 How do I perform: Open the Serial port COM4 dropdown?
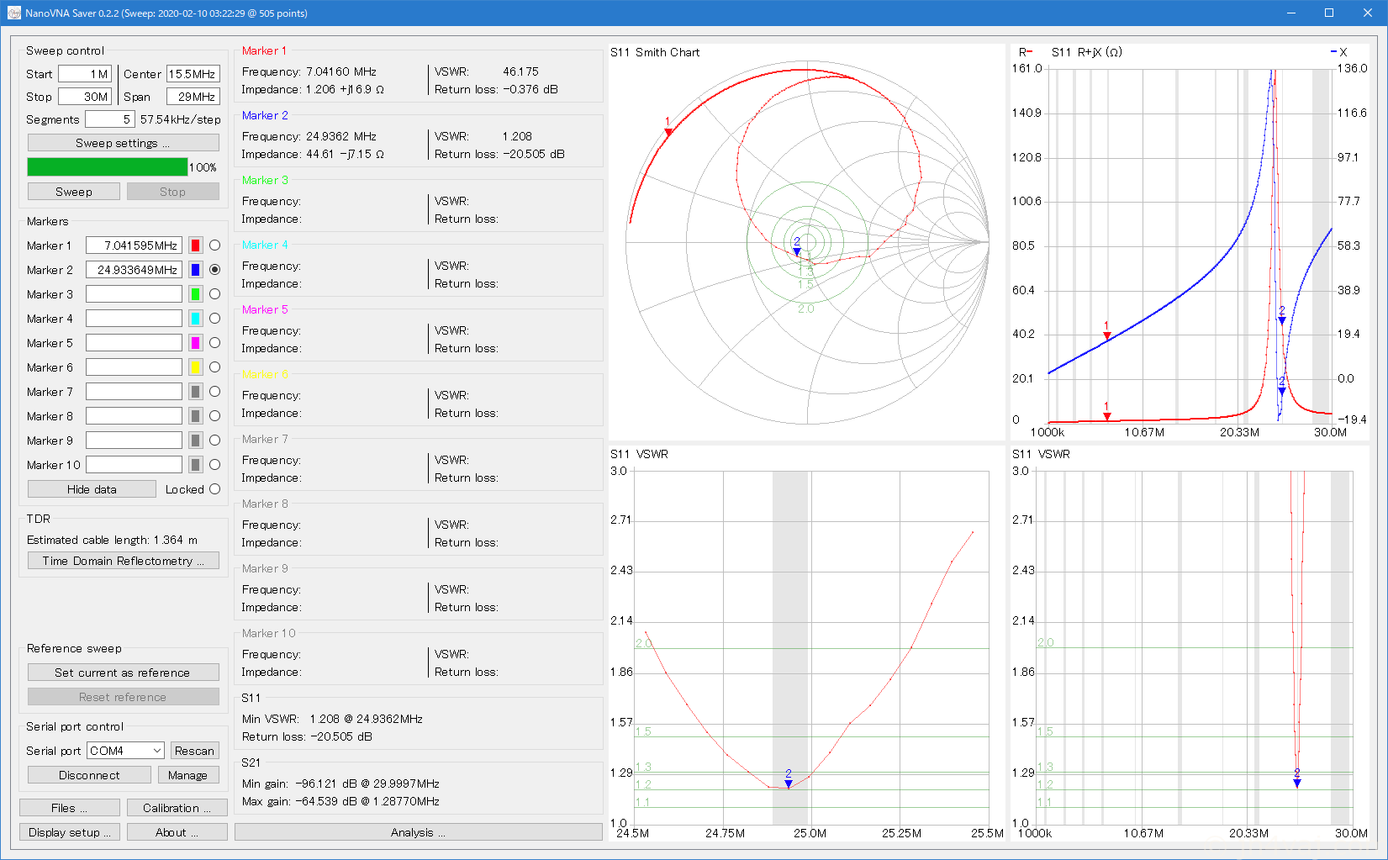(x=125, y=751)
